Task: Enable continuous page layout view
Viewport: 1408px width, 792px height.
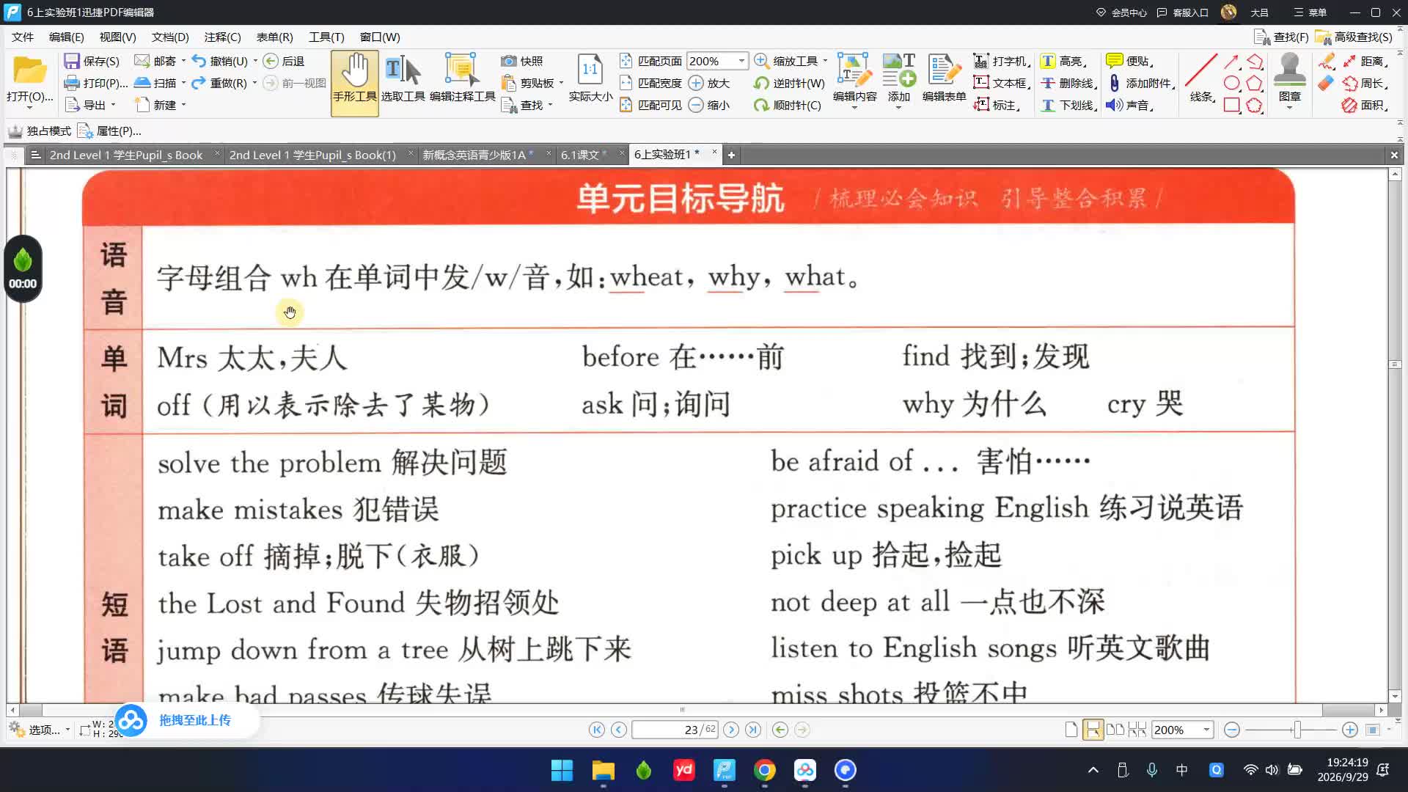Action: 1093,730
